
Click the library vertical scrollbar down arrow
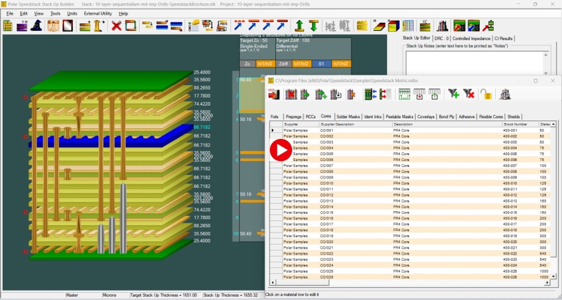pyautogui.click(x=554, y=277)
